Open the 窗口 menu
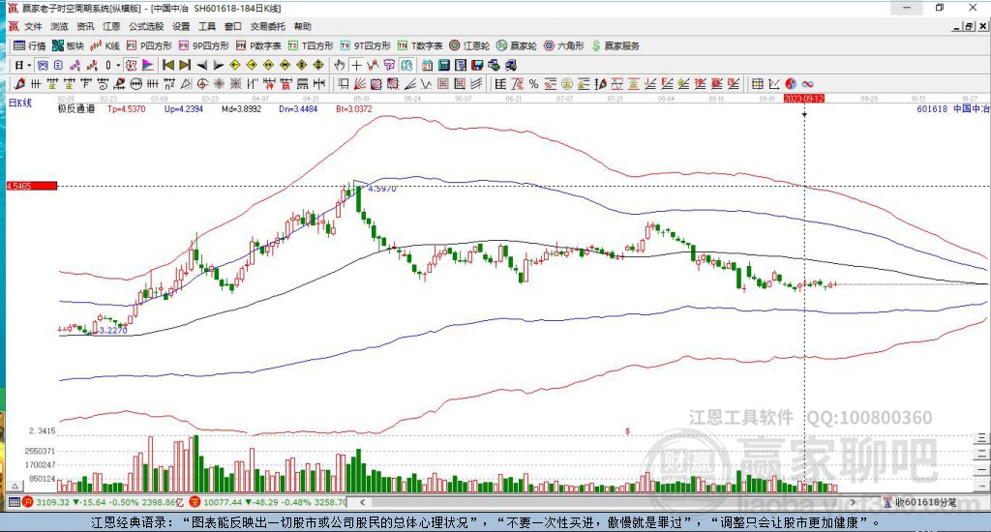991x532 pixels. pyautogui.click(x=233, y=26)
